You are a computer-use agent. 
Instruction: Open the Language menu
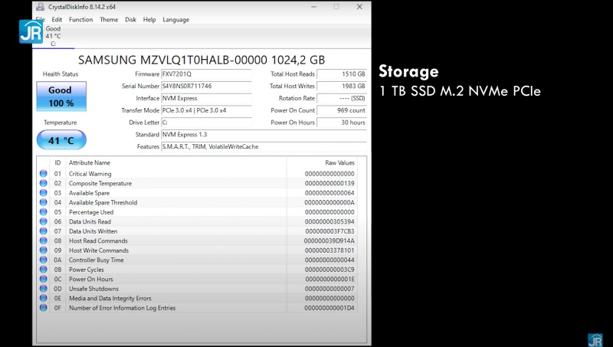pyautogui.click(x=175, y=20)
